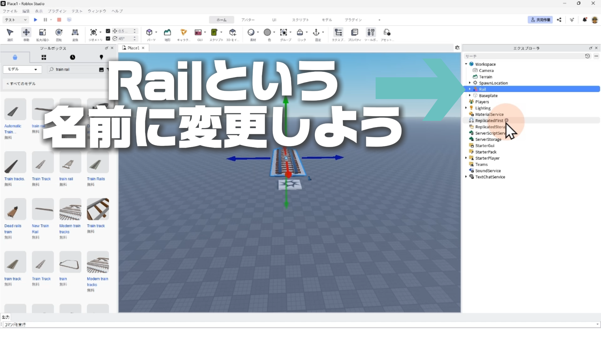Toggle the move snap checkbox
The width and height of the screenshot is (601, 338).
coord(108,31)
